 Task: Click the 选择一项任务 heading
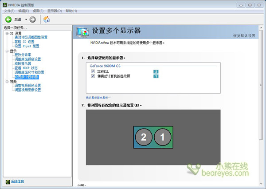[x=15, y=28]
